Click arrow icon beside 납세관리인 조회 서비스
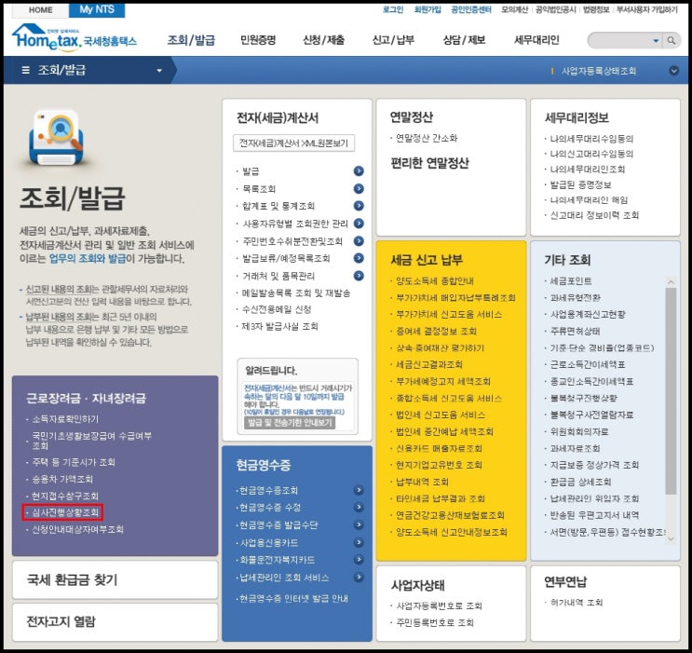Viewport: 692px width, 653px height. pos(359,577)
